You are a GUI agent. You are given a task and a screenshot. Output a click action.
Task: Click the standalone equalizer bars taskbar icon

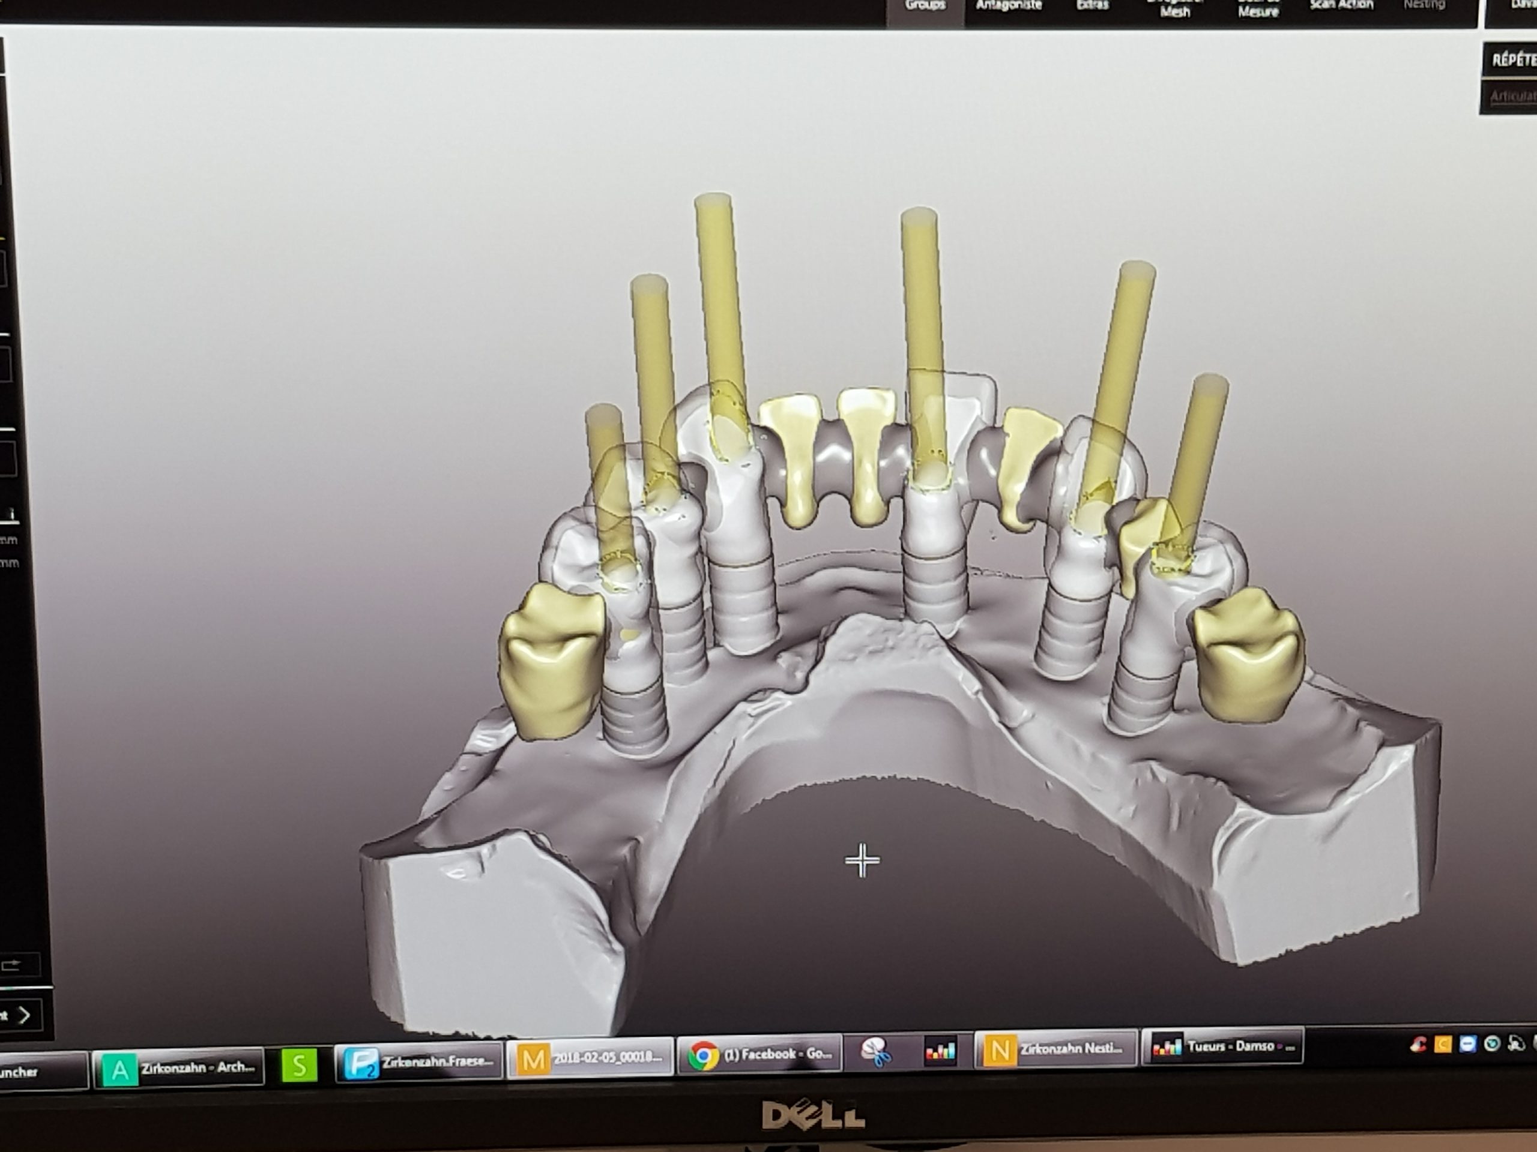[x=940, y=1052]
